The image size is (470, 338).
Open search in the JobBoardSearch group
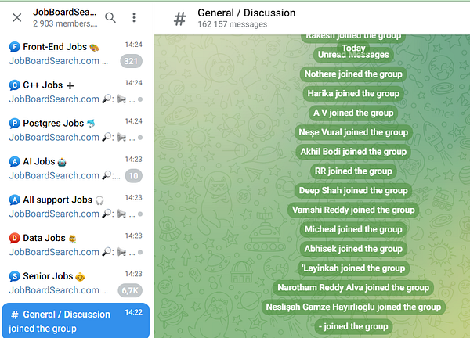110,18
